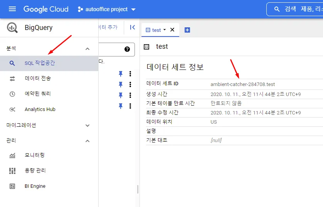Click the BI Engine icon
The width and height of the screenshot is (323, 207).
12,186
